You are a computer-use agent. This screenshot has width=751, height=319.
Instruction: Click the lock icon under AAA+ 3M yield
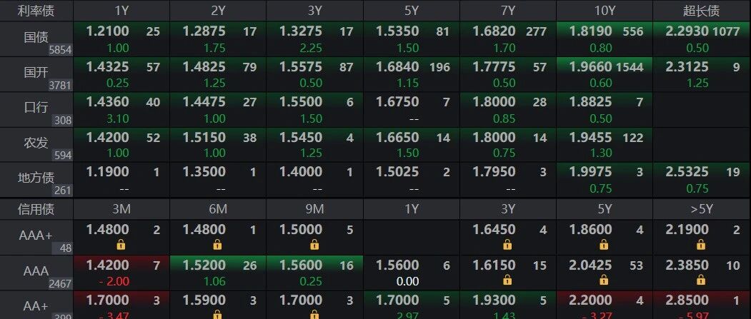(x=121, y=245)
